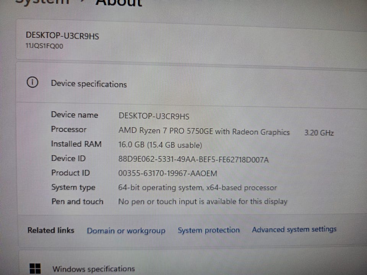The width and height of the screenshot is (367, 275).
Task: Open Advanced system settings link
Action: pyautogui.click(x=294, y=230)
